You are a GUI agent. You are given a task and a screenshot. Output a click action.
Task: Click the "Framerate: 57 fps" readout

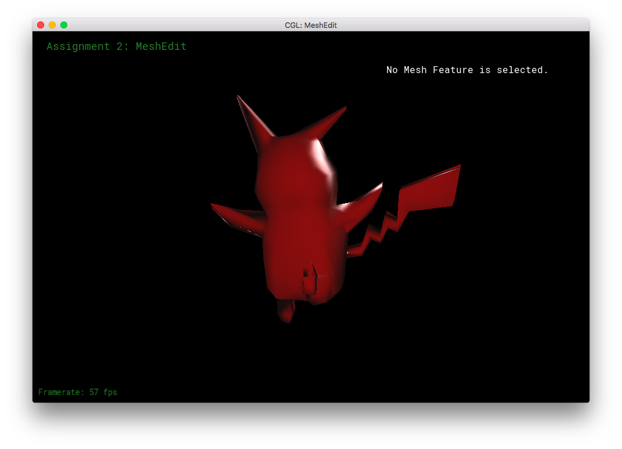click(78, 392)
